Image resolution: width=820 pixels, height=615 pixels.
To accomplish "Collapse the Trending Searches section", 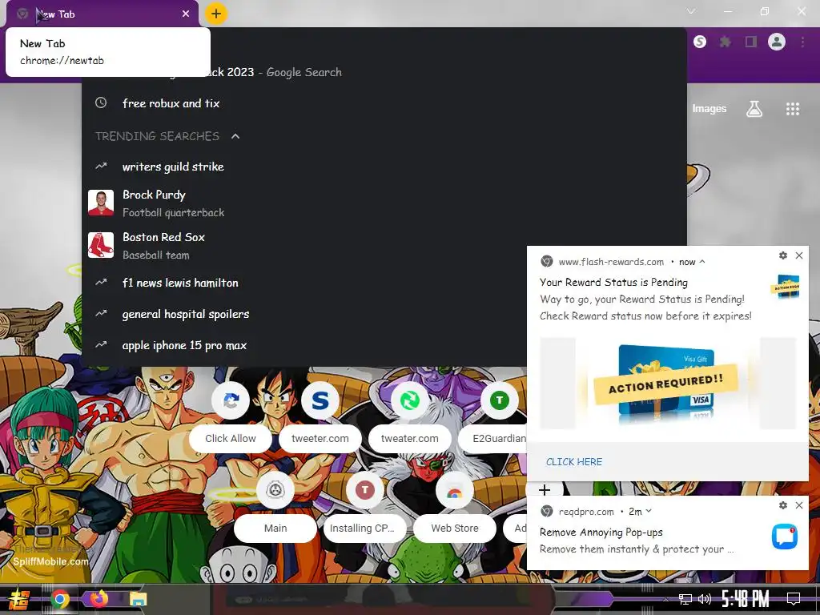I will pyautogui.click(x=235, y=136).
